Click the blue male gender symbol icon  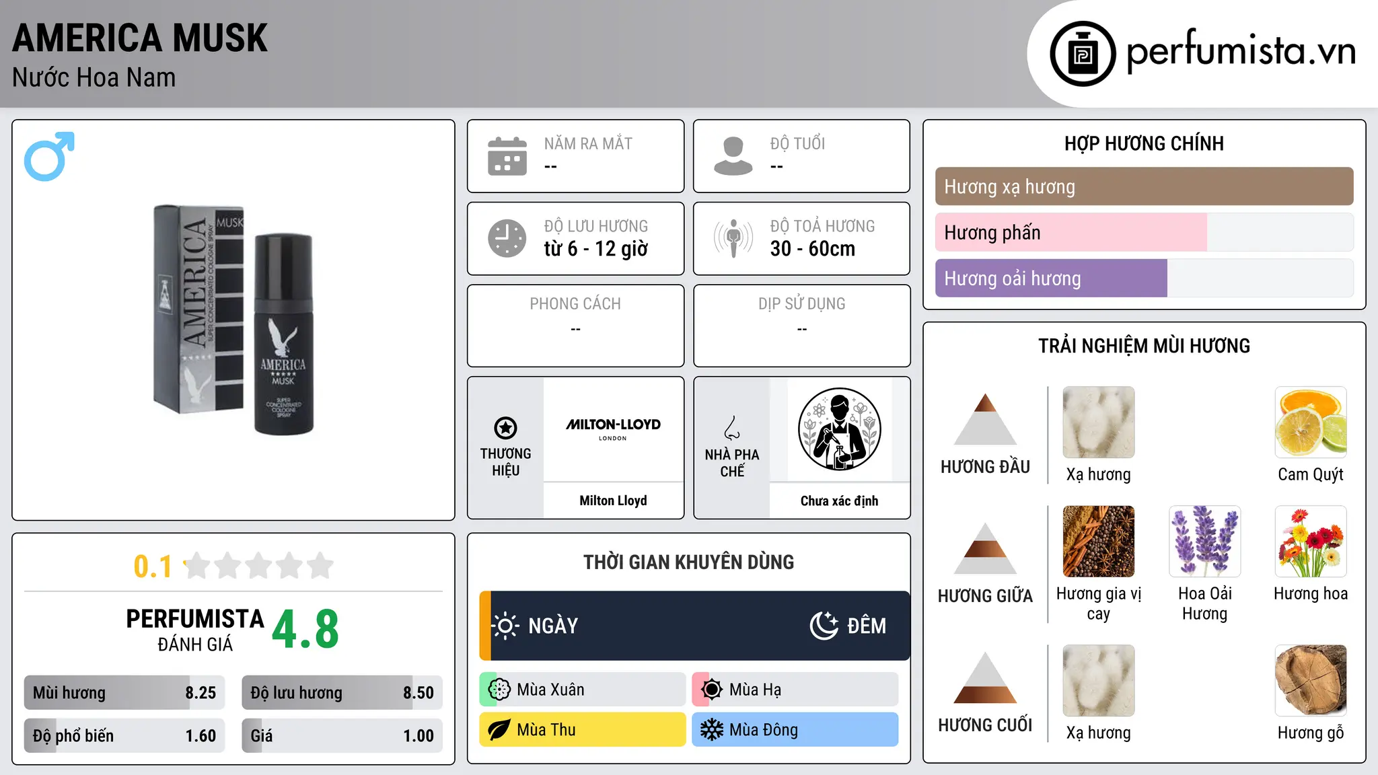pos(49,156)
